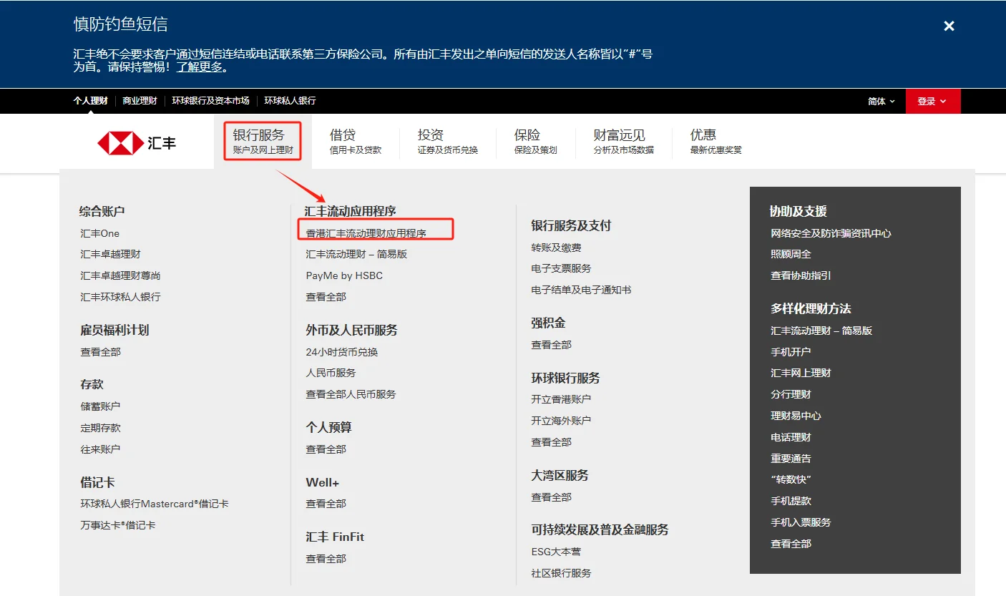Switch to the 商业理财 menu item

140,101
